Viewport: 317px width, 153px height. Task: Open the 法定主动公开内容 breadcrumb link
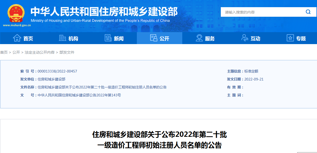40,53
